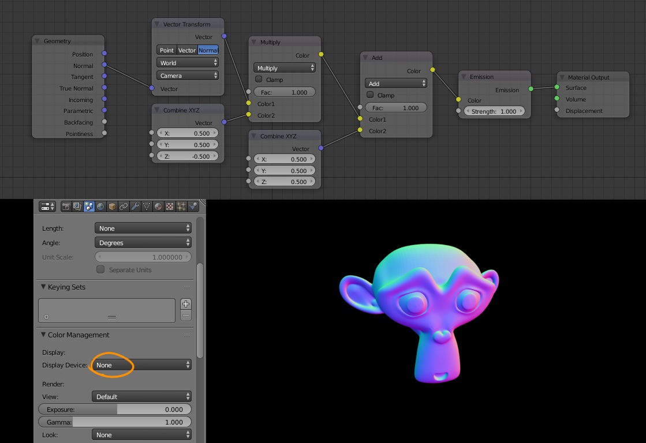Open the Angle dropdown set to Degrees
The image size is (646, 443).
143,242
